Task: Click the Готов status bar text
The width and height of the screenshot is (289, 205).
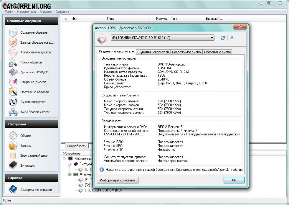Action: (7, 200)
